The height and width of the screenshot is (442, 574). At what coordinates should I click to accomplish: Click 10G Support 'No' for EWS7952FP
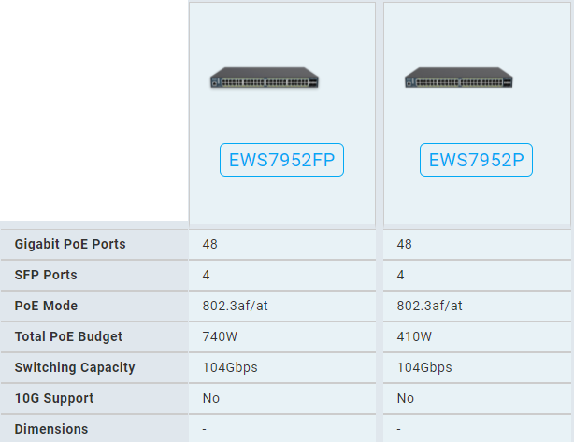[211, 398]
